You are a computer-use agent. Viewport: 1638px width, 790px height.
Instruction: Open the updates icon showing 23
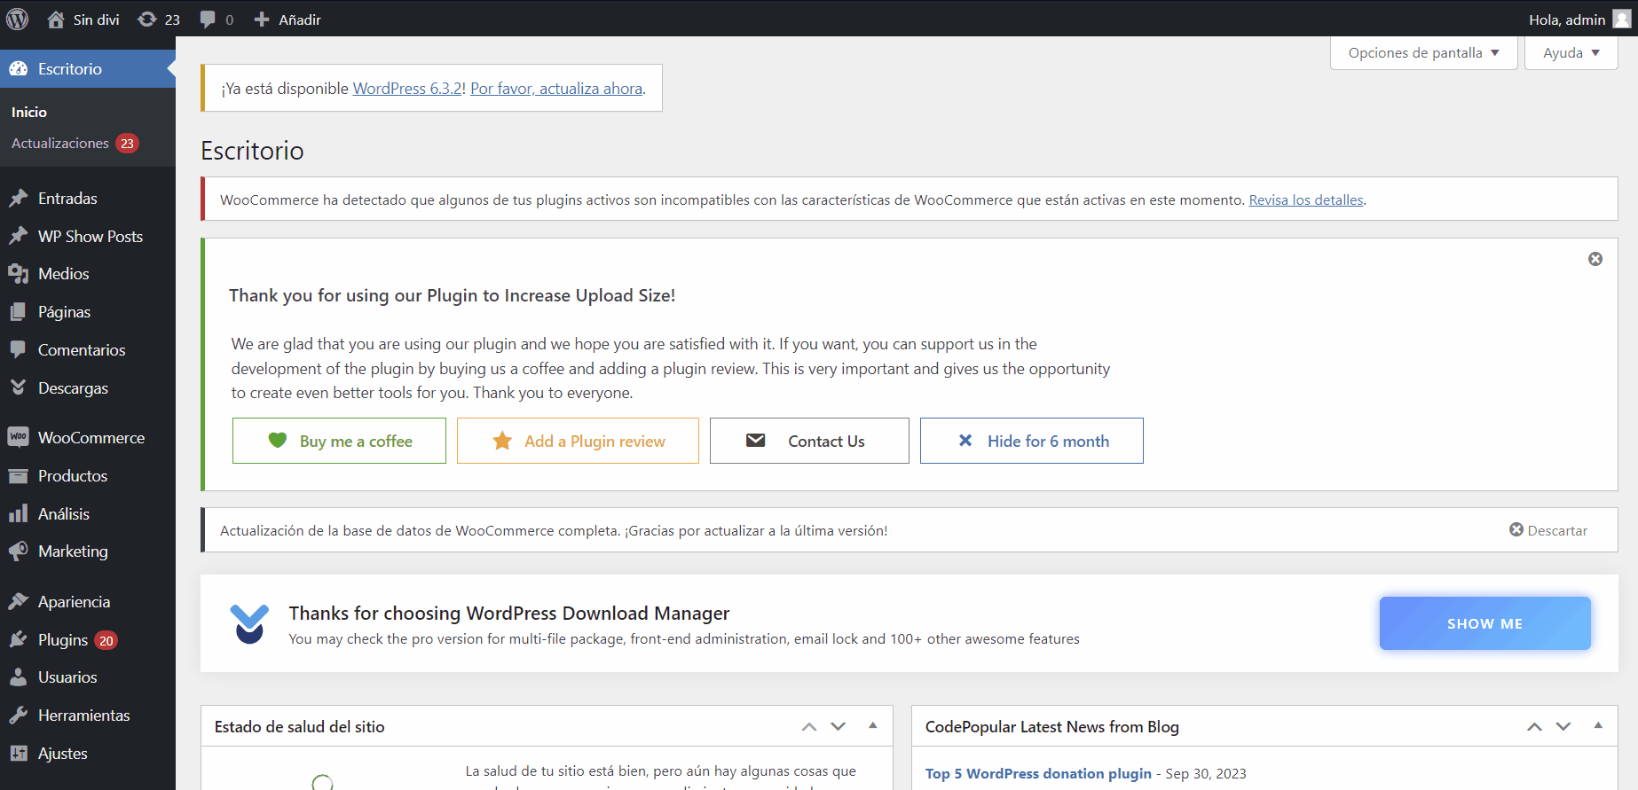click(x=159, y=20)
